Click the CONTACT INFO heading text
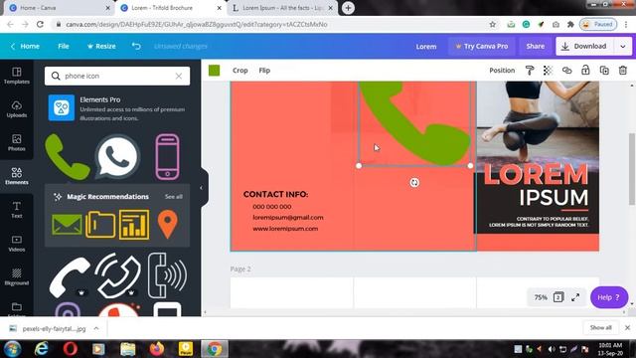This screenshot has height=358, width=636. 276,195
